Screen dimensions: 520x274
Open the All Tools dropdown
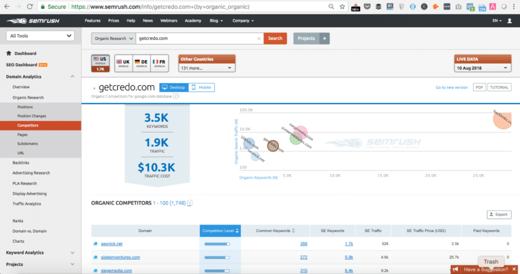[x=40, y=36]
